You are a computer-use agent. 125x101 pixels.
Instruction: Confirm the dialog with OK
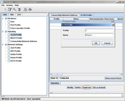point(96,43)
